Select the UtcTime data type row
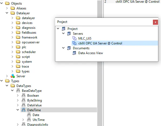The image size is (161, 126). (39, 120)
